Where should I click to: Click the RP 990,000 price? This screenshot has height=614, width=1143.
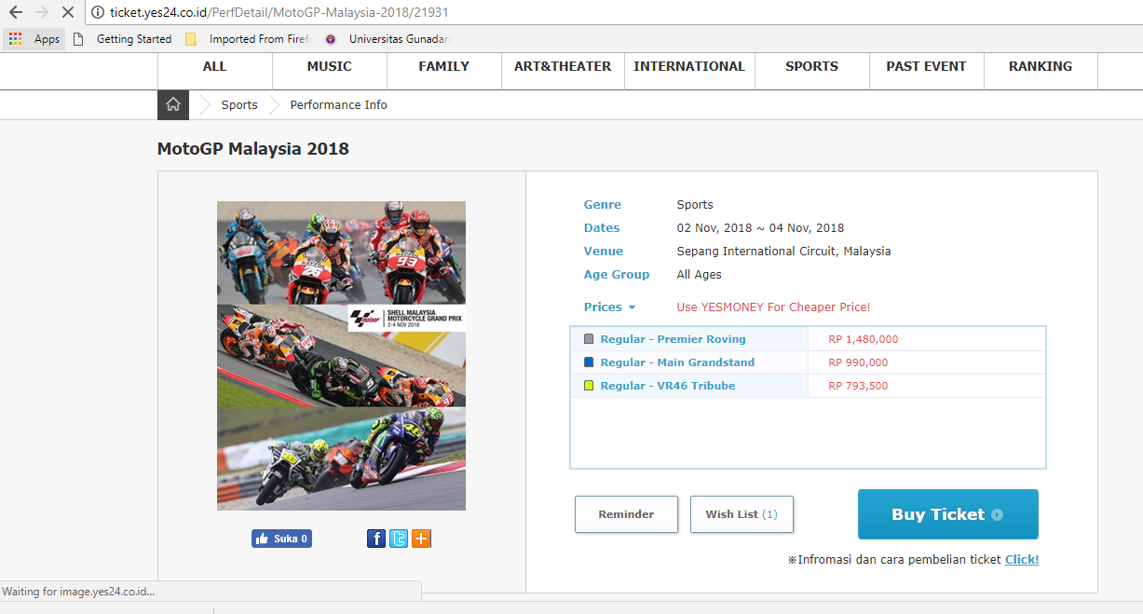coord(858,362)
